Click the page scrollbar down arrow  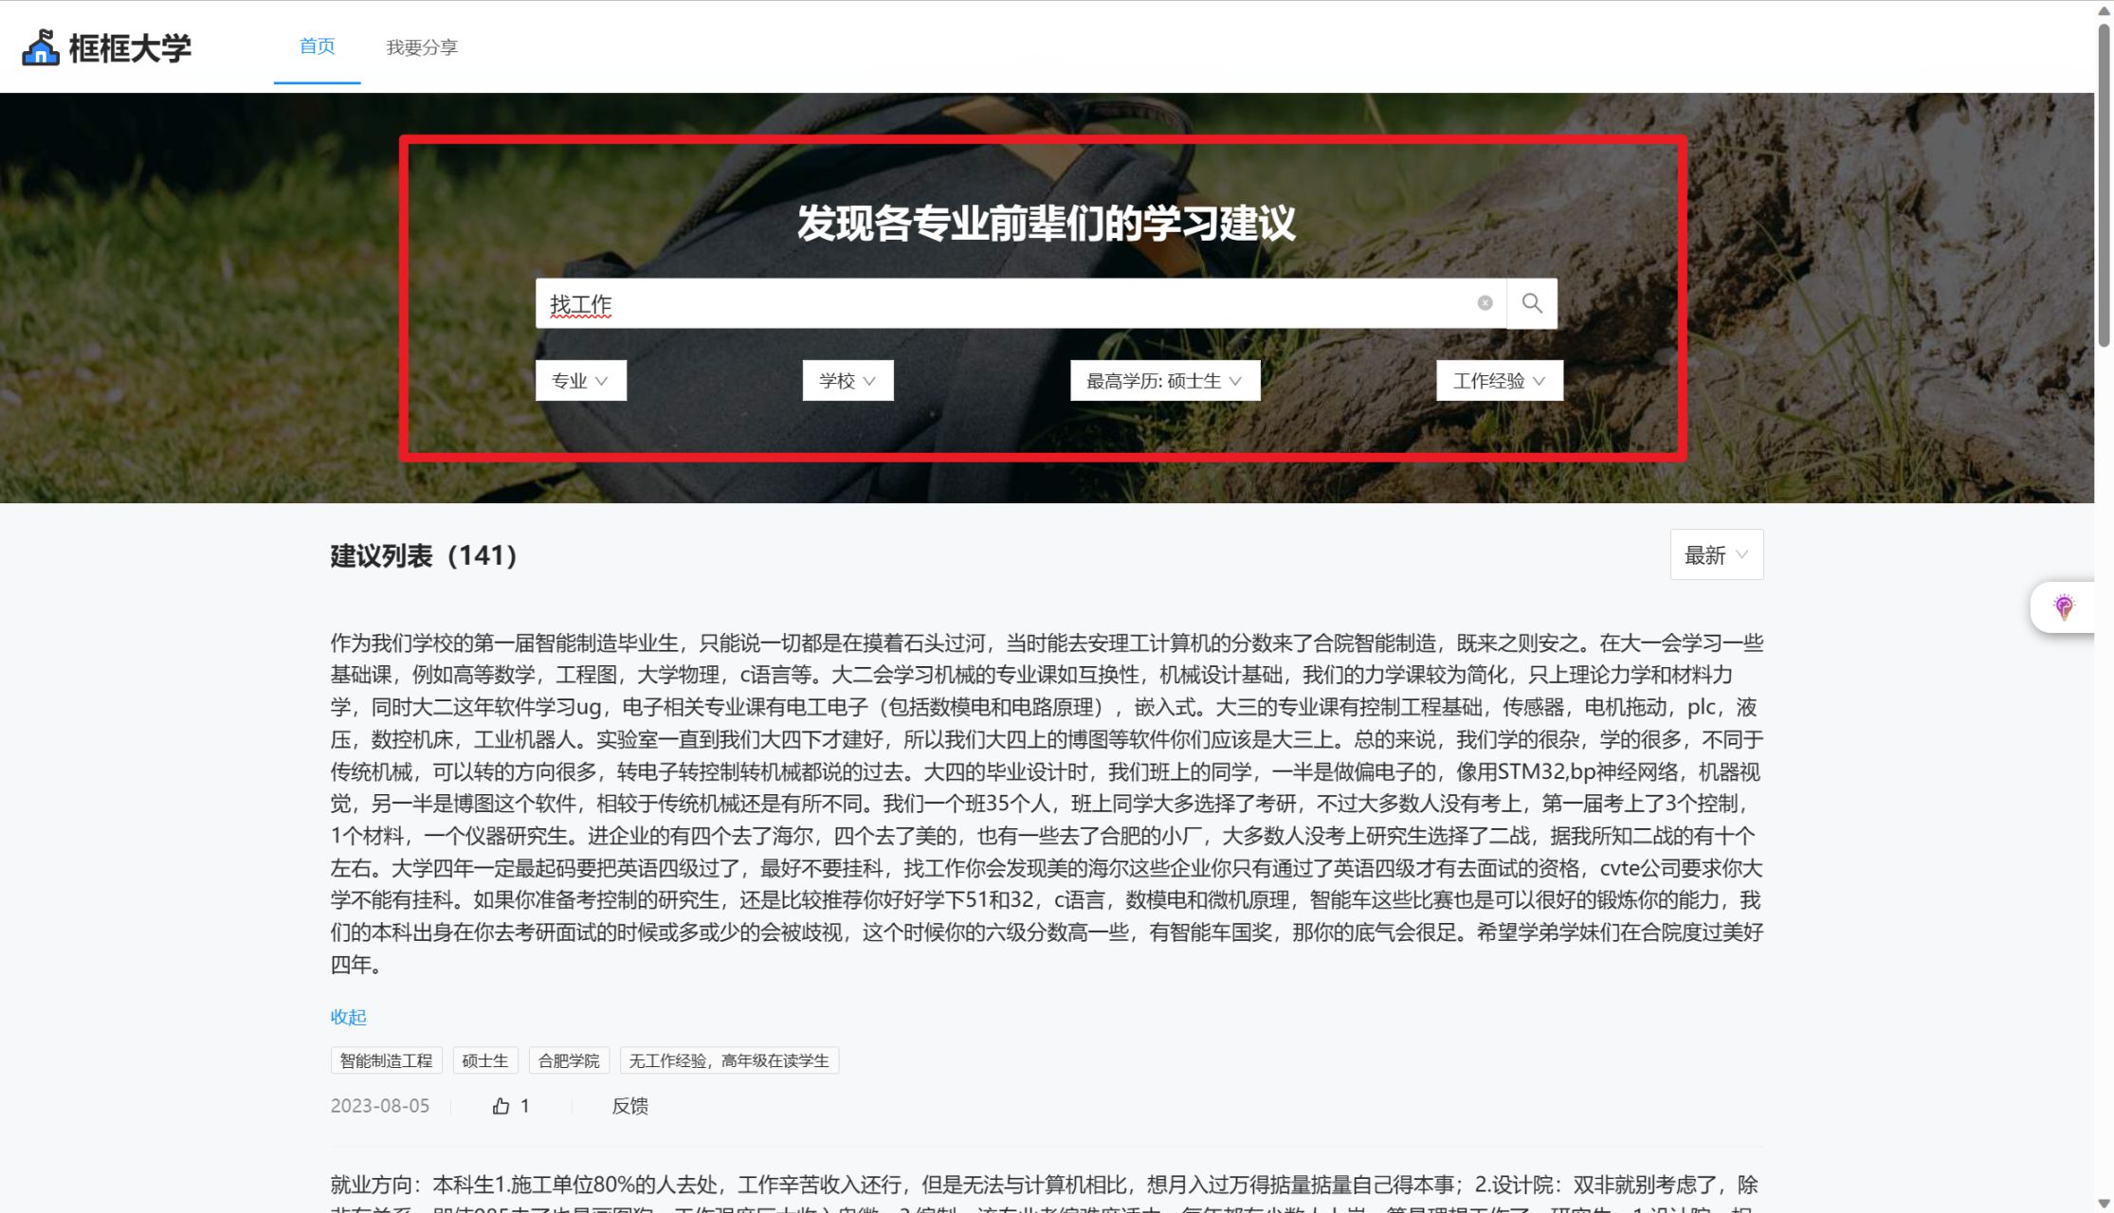pos(2104,1204)
